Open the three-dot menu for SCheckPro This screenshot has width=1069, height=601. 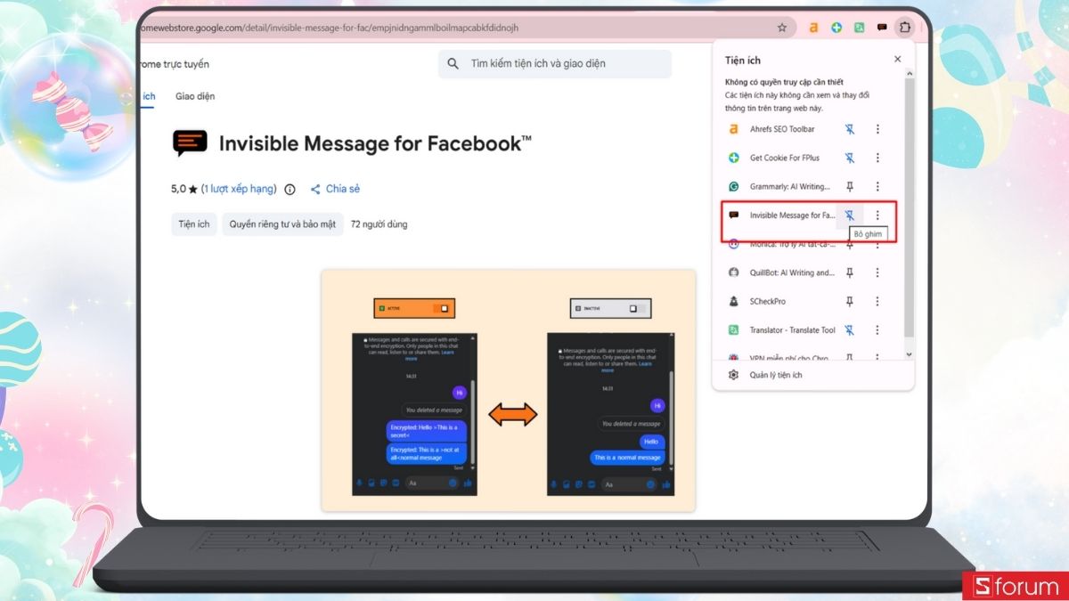pos(878,301)
